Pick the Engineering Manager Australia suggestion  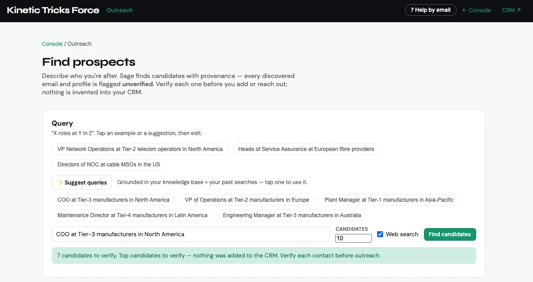pos(292,215)
